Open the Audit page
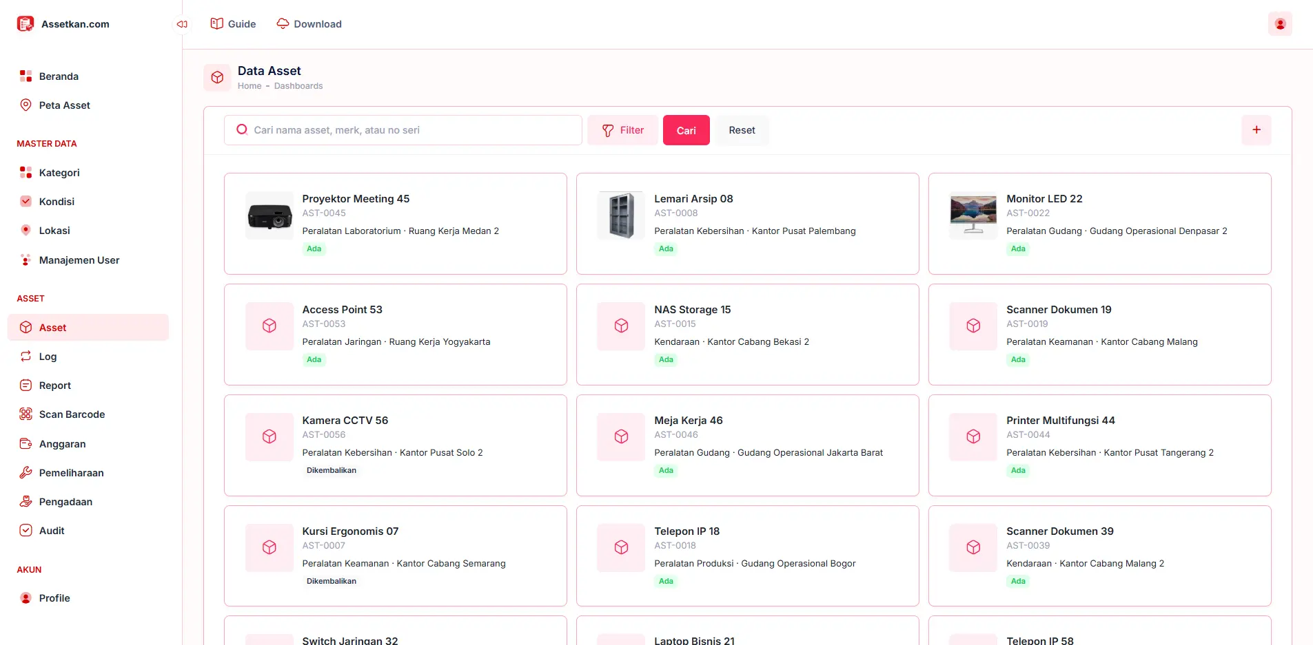This screenshot has height=645, width=1313. pyautogui.click(x=88, y=531)
